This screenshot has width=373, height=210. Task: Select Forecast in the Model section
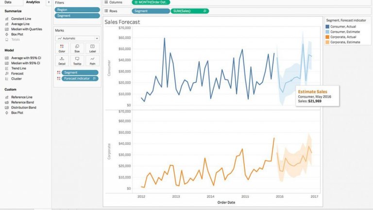pos(17,73)
